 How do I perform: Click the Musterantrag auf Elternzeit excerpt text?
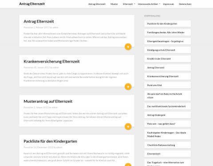(75, 117)
